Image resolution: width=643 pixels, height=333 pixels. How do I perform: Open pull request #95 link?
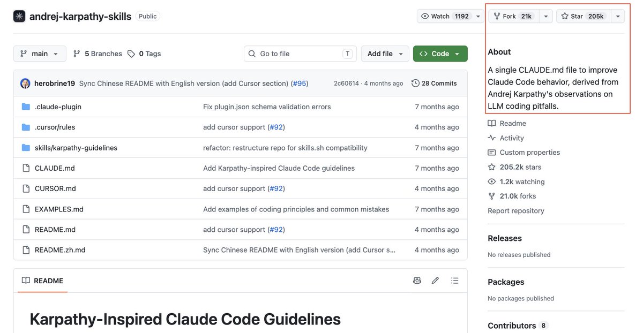point(300,84)
